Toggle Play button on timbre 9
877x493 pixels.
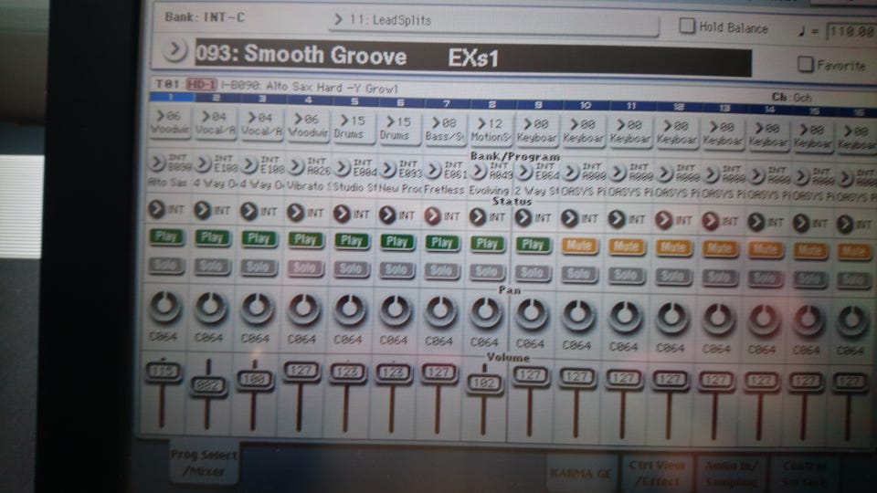coord(533,245)
